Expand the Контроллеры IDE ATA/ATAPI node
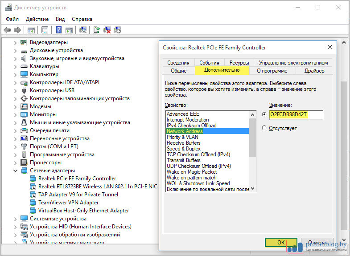The height and width of the screenshot is (256, 350). (x=15, y=83)
